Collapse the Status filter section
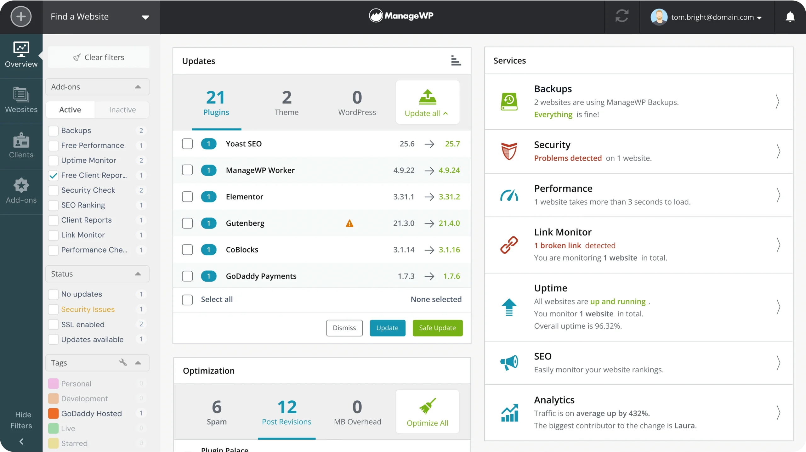This screenshot has width=806, height=452. point(138,274)
